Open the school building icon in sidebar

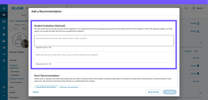point(4,21)
